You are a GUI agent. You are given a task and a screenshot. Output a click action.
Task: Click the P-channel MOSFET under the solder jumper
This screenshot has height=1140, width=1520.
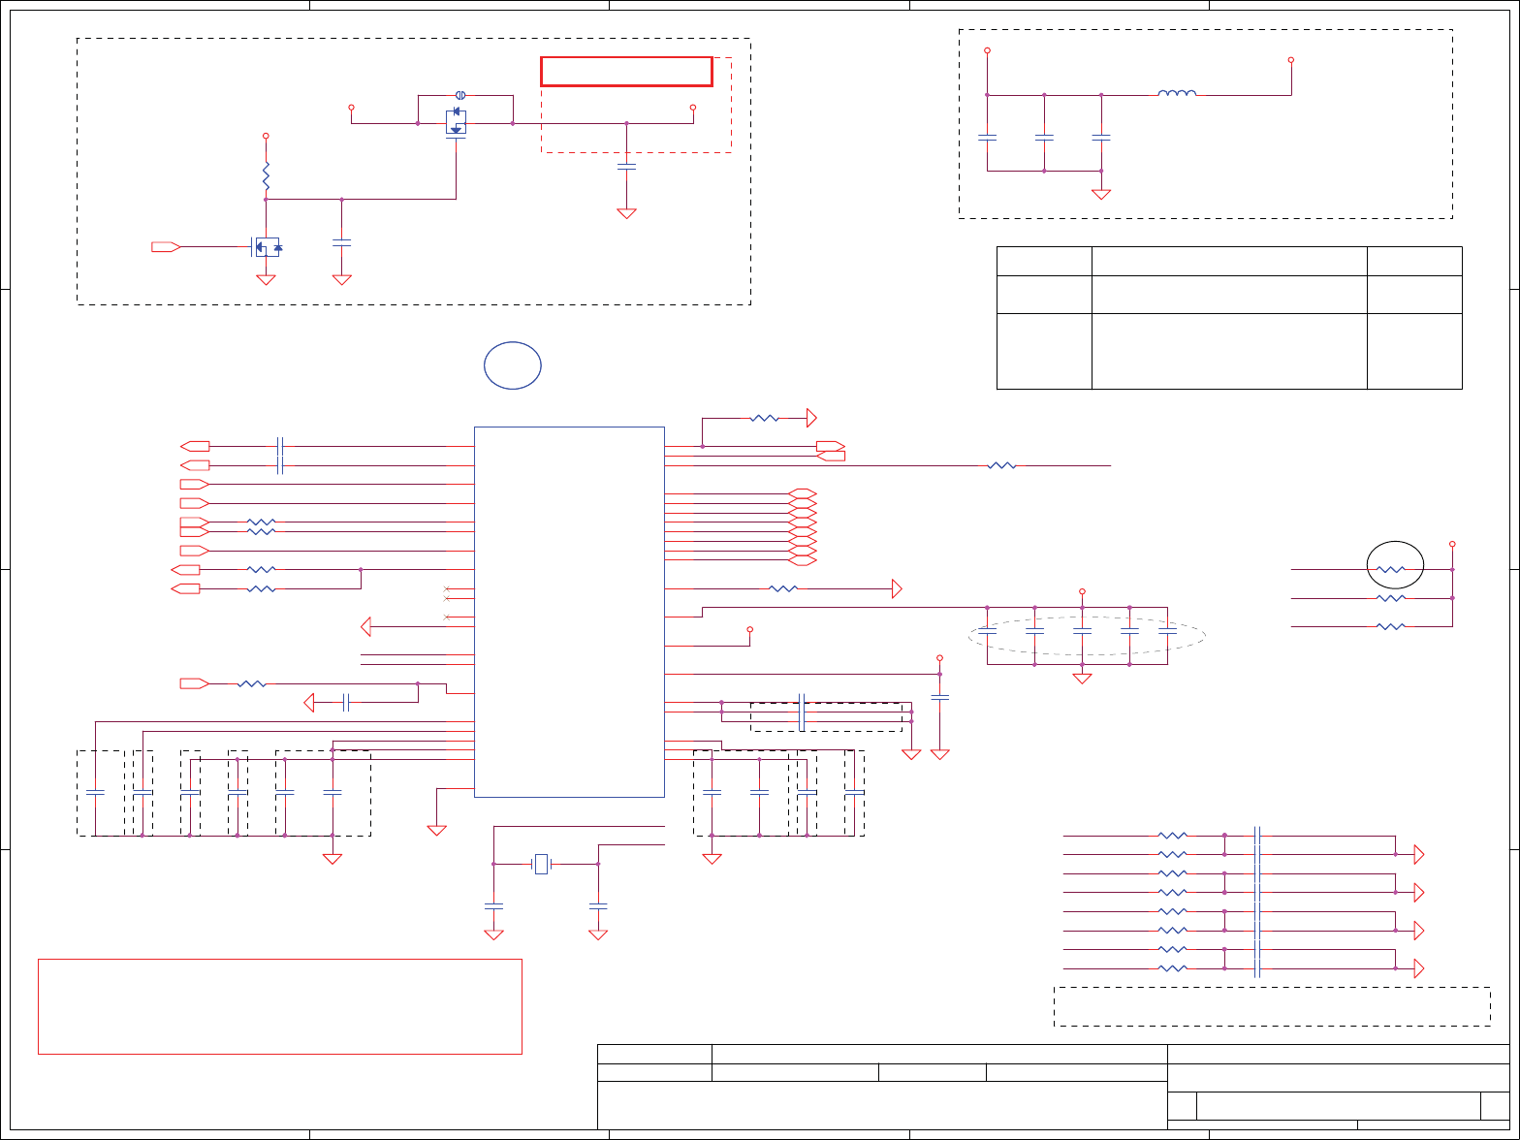(x=456, y=123)
